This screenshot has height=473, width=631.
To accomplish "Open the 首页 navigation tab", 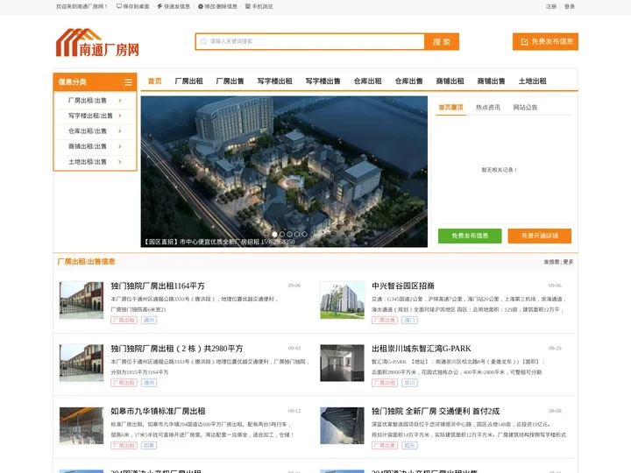I will (x=154, y=81).
